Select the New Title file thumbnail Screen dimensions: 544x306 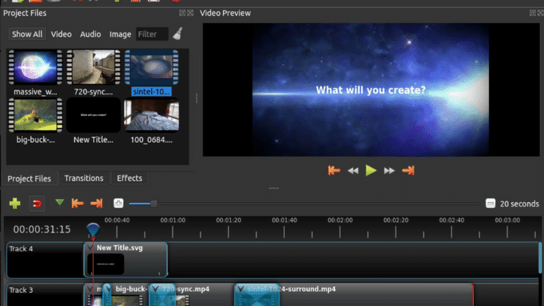point(93,115)
